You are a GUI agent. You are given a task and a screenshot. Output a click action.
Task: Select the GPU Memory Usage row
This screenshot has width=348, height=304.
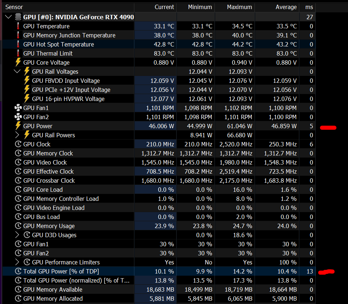[x=159, y=226]
